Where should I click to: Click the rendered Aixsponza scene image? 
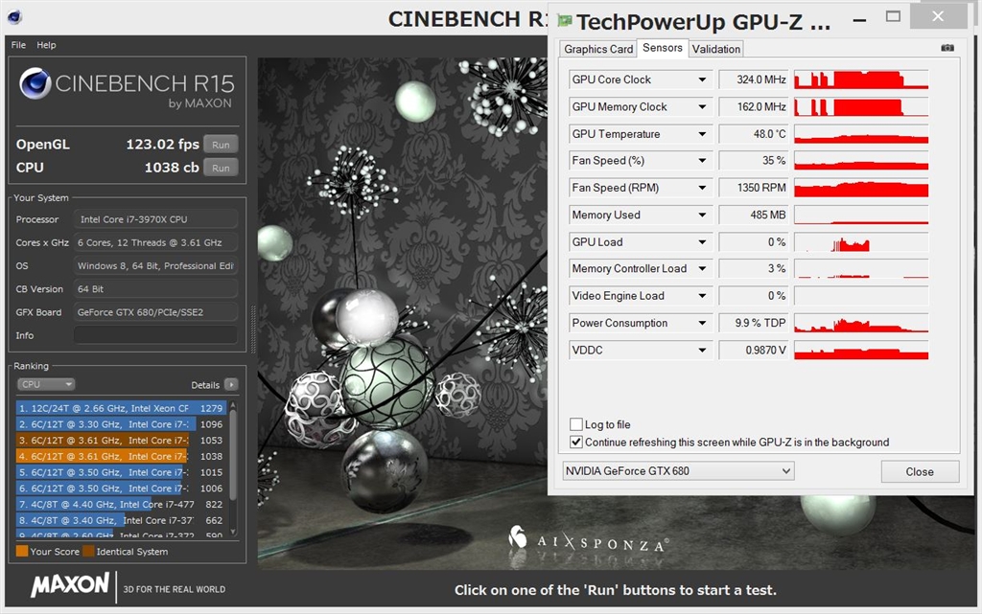[x=402, y=312]
